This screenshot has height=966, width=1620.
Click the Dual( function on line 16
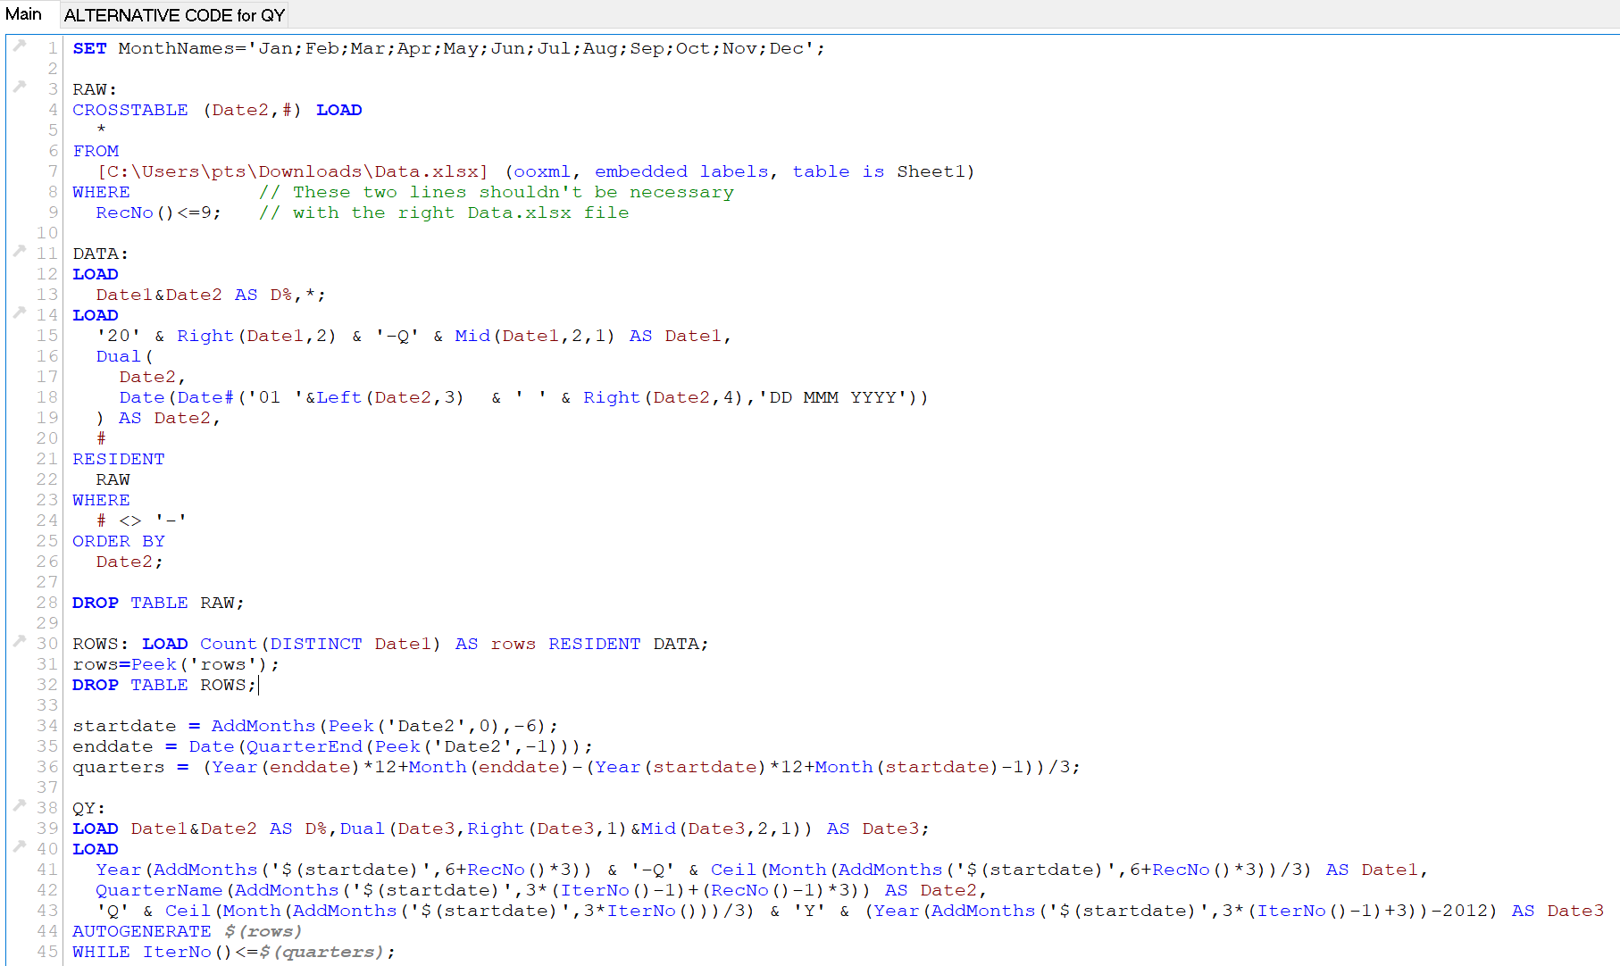124,356
